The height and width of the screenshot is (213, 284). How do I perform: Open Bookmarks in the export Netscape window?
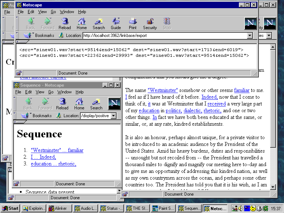pos(39,35)
